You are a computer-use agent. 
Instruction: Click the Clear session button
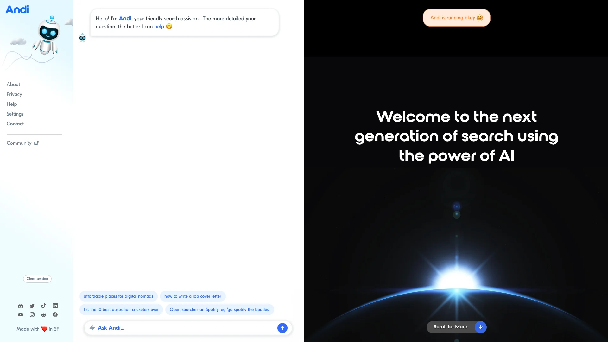[37, 279]
